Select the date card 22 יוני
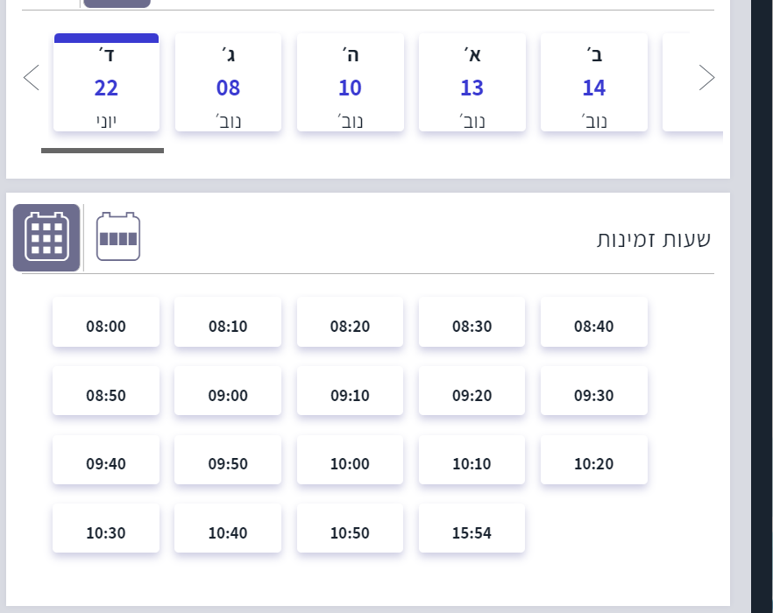This screenshot has width=773, height=613. coord(106,83)
